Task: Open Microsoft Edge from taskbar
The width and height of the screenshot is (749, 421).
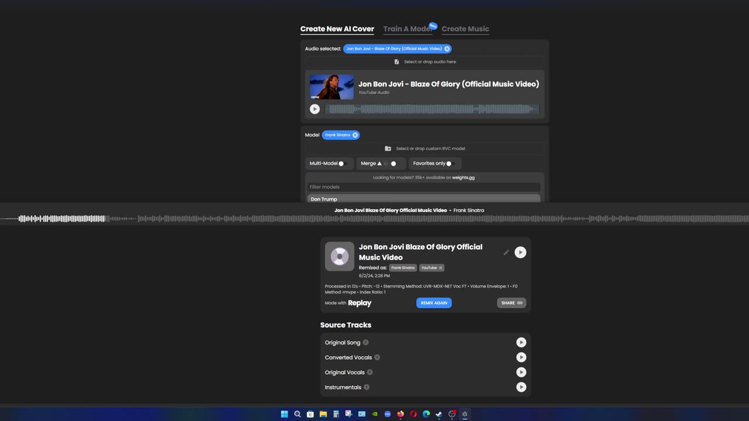Action: click(426, 414)
